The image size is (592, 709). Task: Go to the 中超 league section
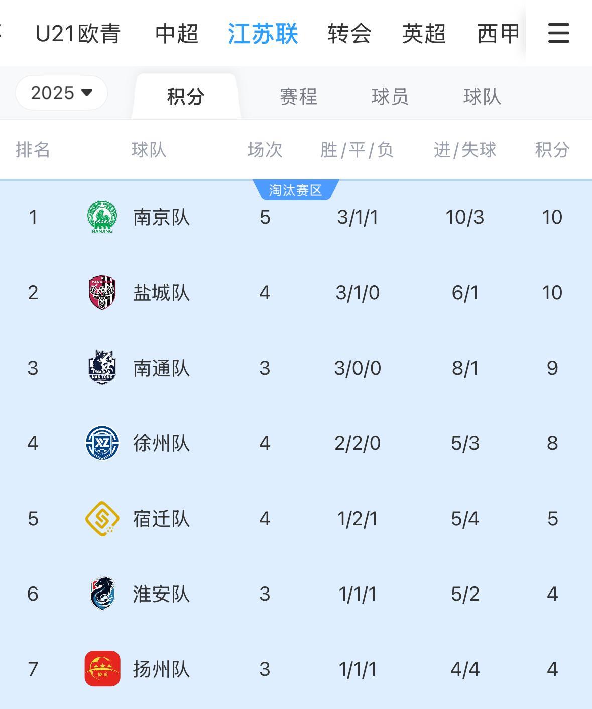coord(177,34)
